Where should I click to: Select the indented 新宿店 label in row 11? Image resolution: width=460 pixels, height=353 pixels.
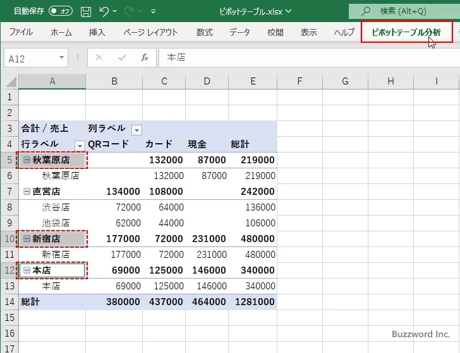point(56,255)
